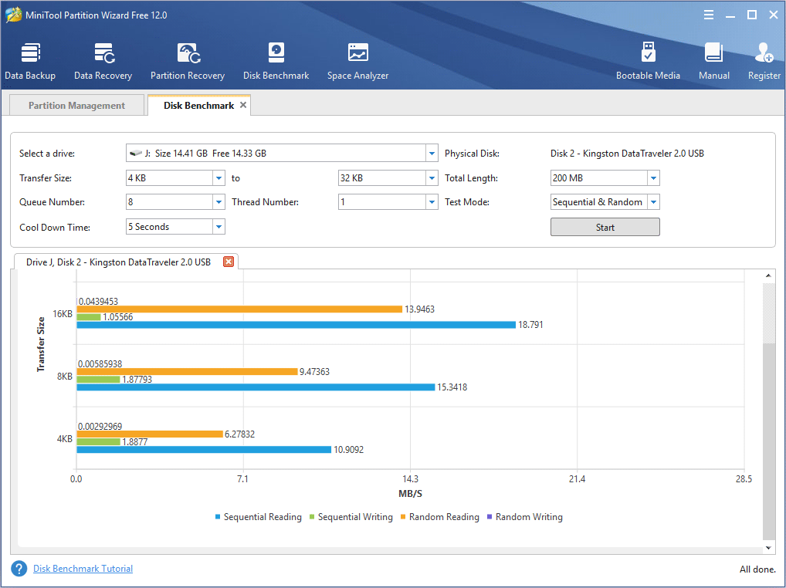Viewport: 786px width, 588px height.
Task: Click the 4KB sequential writing bar 1.8877
Action: coord(98,441)
